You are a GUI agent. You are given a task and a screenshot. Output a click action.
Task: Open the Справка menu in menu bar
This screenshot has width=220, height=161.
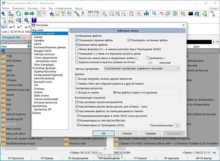[214, 8]
